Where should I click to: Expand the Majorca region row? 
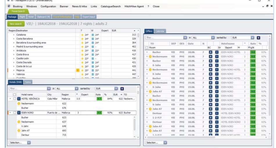(14, 70)
